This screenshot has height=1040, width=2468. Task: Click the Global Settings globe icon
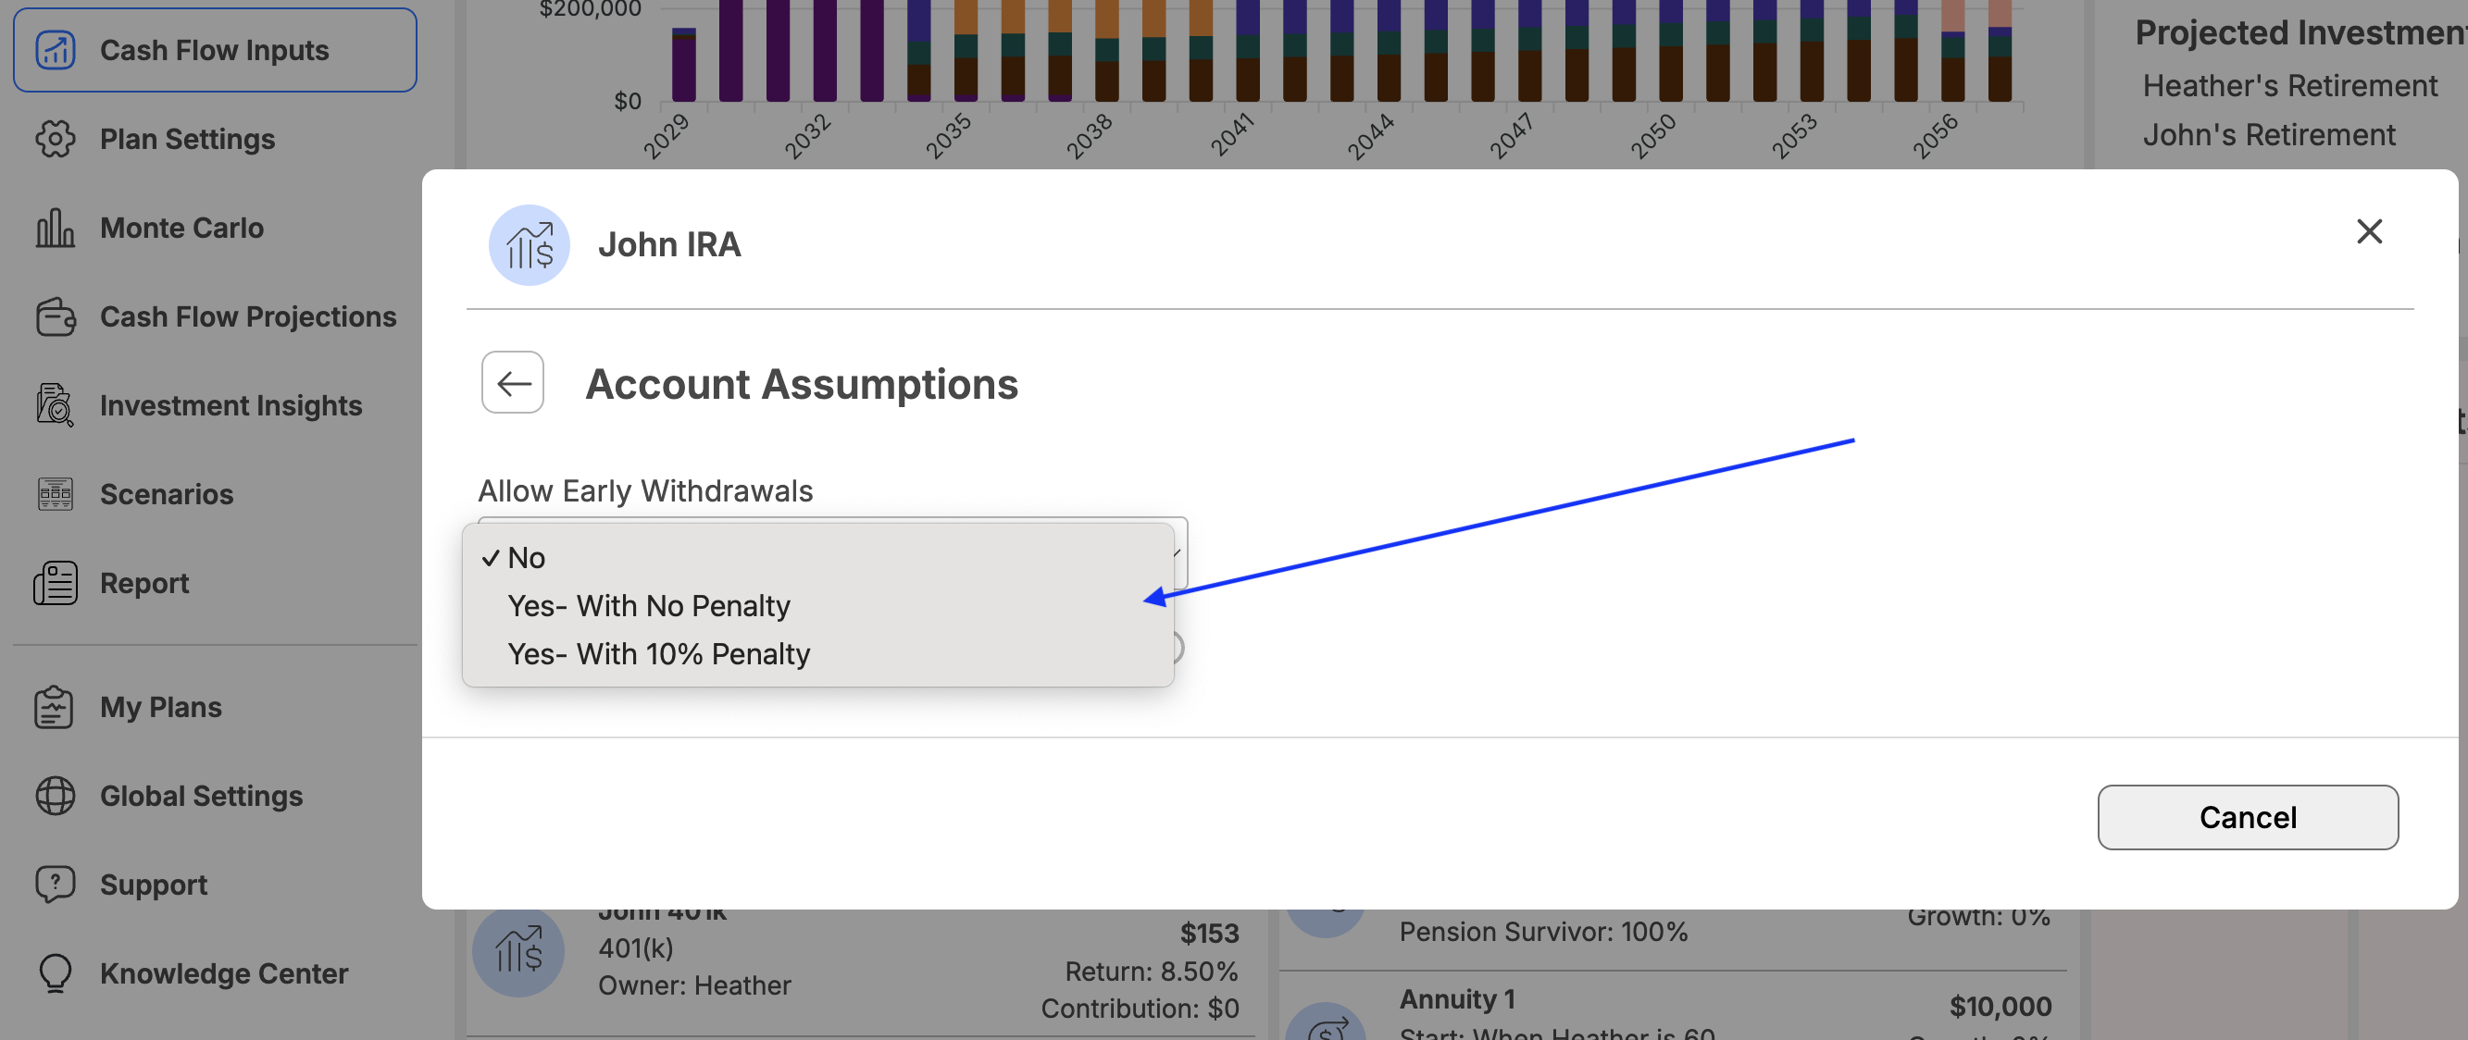pos(55,796)
